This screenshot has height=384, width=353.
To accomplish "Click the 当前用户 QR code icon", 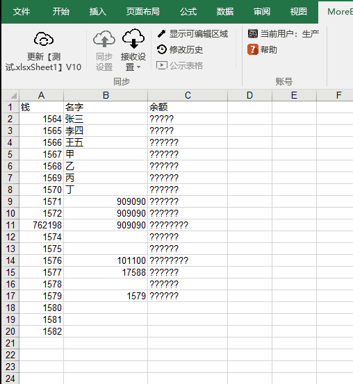I will tap(253, 33).
